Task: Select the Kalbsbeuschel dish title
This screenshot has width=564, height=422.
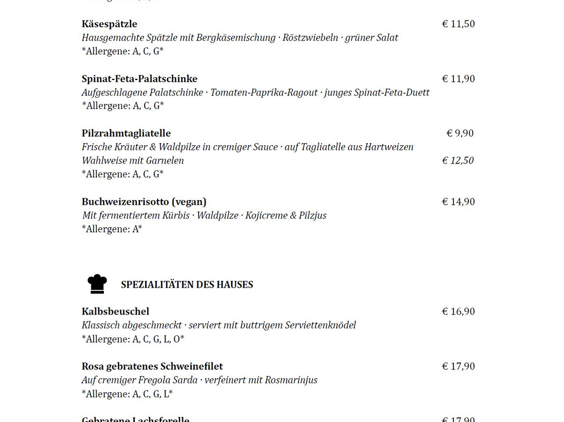Action: (115, 311)
